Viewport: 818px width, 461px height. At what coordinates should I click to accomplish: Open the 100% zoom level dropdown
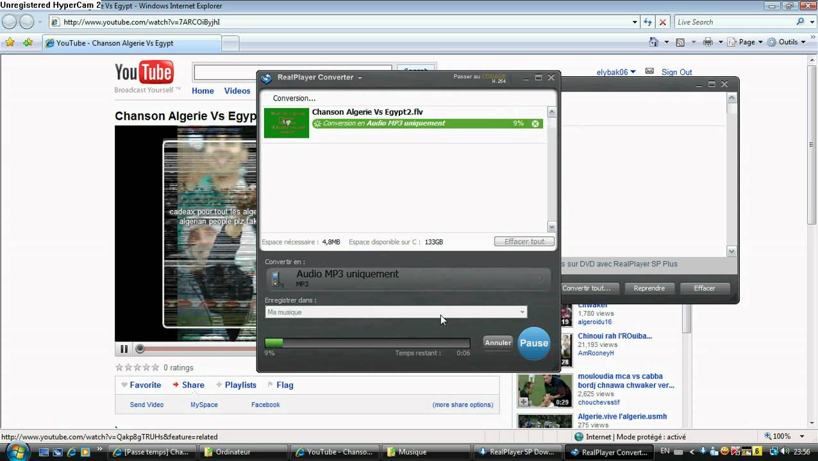(803, 437)
